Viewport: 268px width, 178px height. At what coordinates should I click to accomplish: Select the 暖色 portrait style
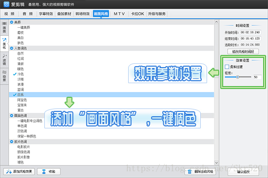click(20, 69)
